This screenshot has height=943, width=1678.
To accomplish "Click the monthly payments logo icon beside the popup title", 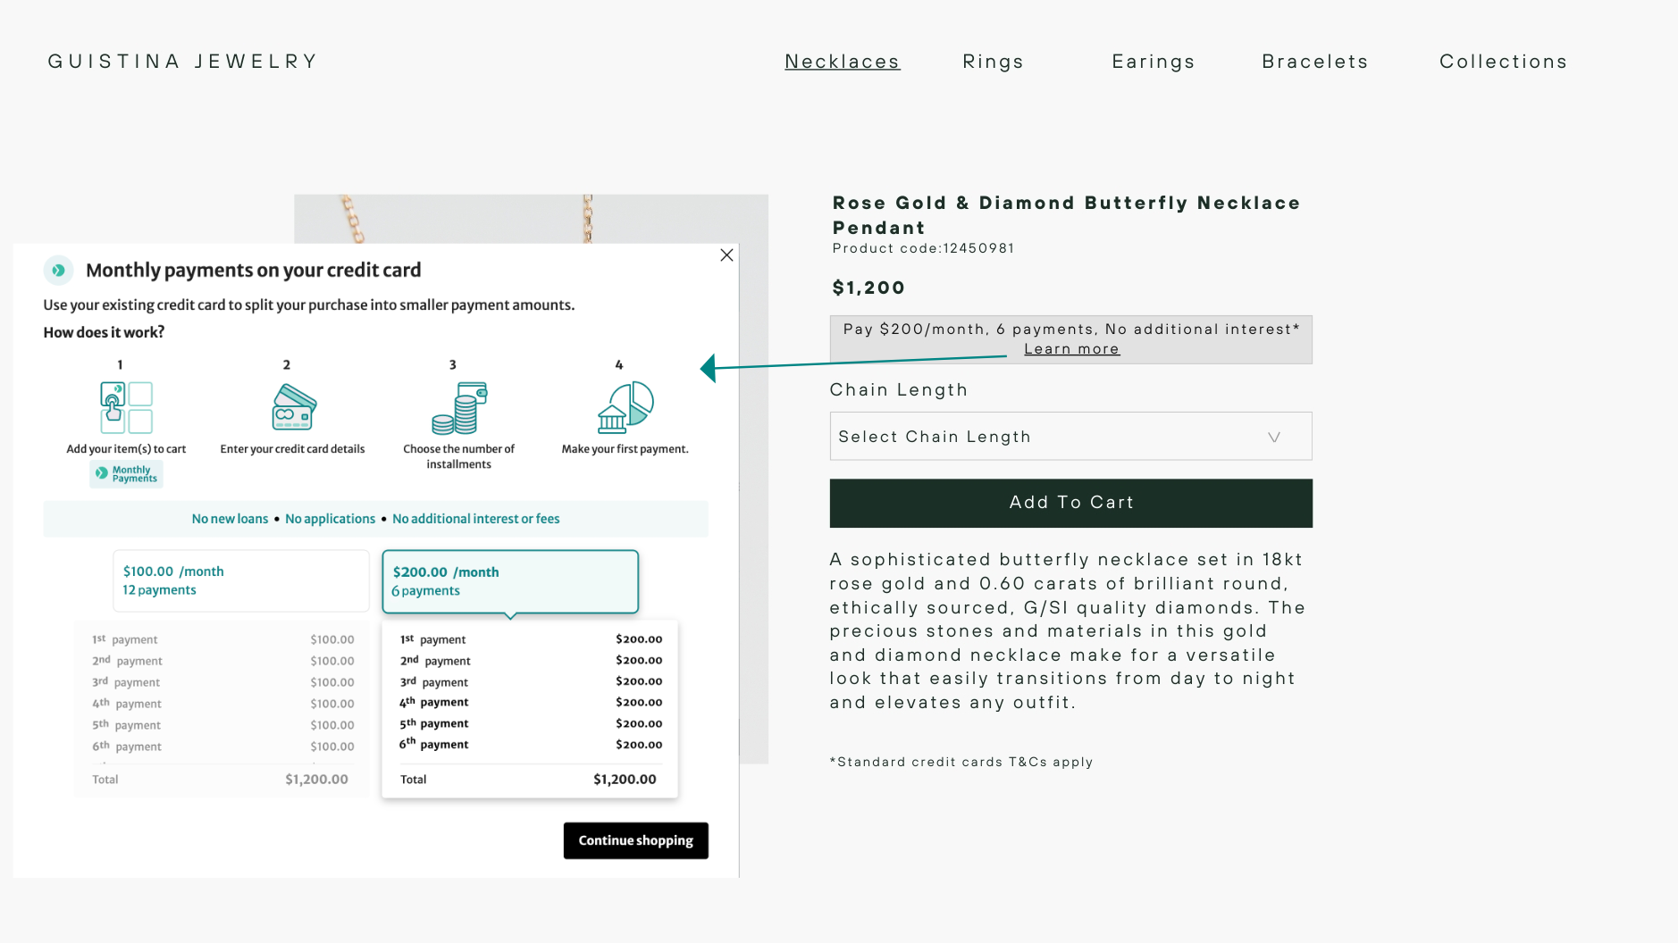I will coord(58,270).
